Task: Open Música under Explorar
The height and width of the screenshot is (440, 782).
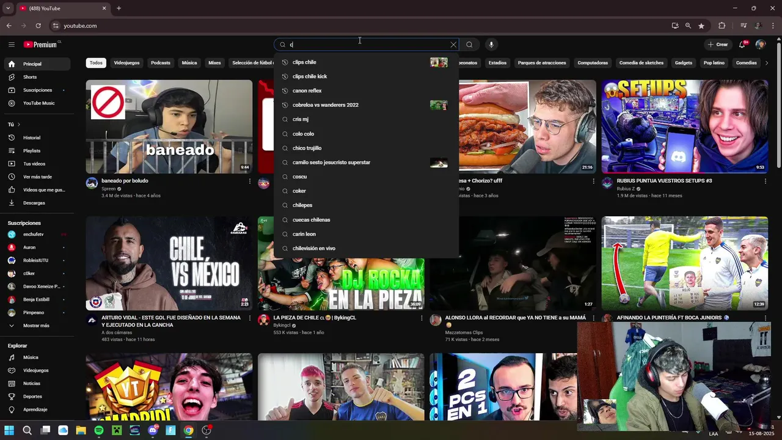Action: pyautogui.click(x=37, y=358)
